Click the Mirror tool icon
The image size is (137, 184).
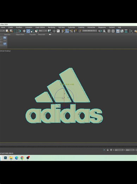pyautogui.click(x=100, y=31)
